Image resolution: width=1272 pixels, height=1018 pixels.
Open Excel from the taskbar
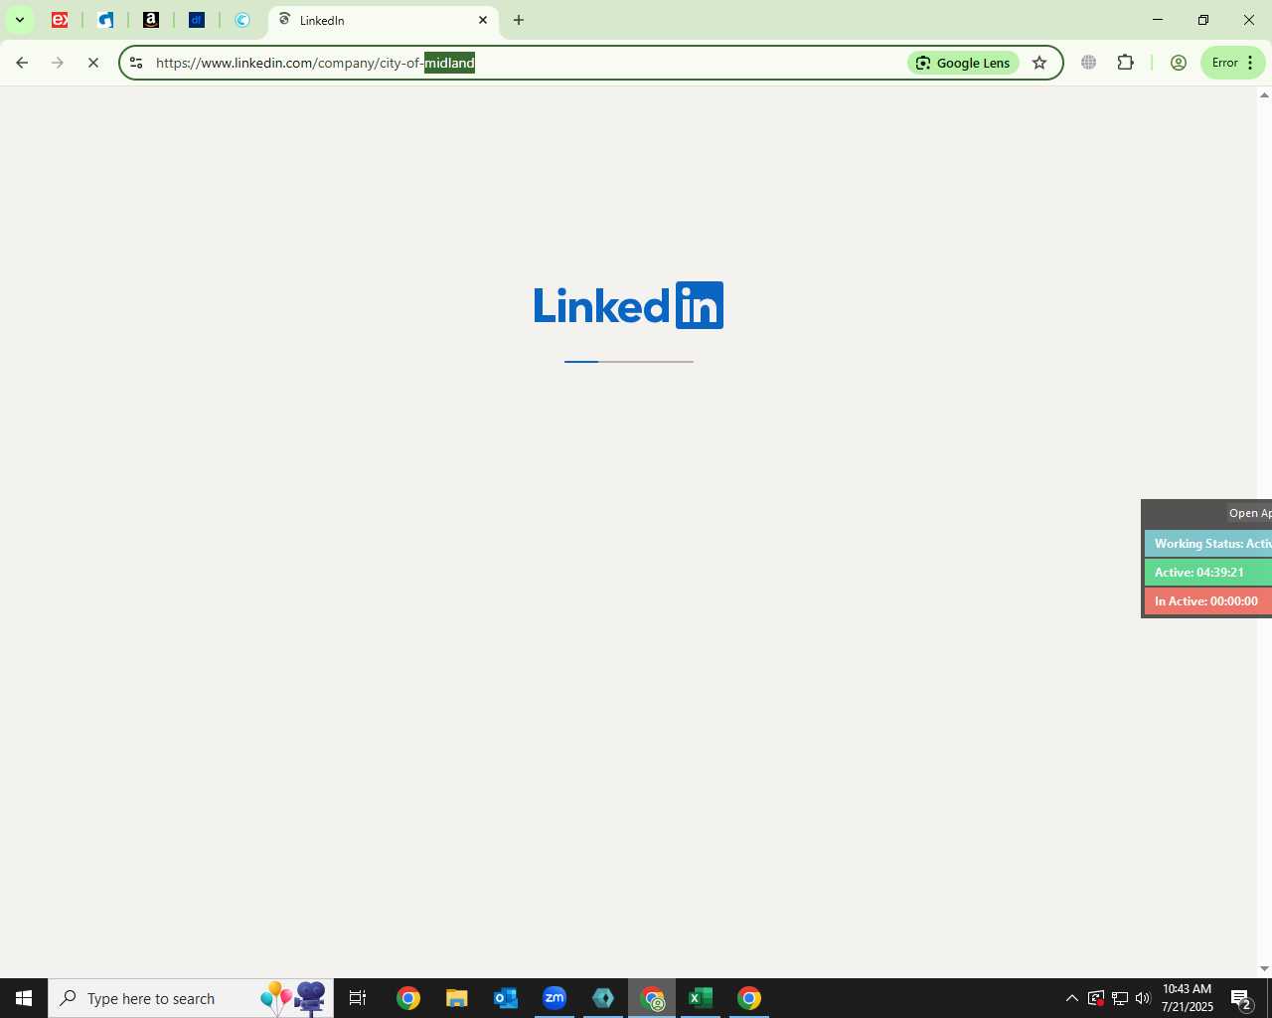(701, 998)
